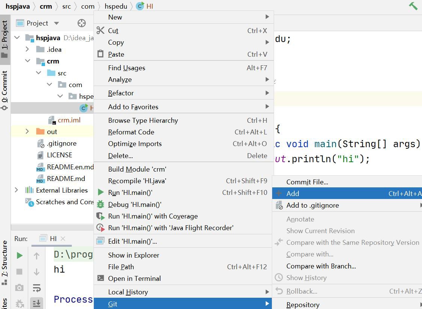
Task: Choose Commit File... from Git submenu
Action: [307, 182]
